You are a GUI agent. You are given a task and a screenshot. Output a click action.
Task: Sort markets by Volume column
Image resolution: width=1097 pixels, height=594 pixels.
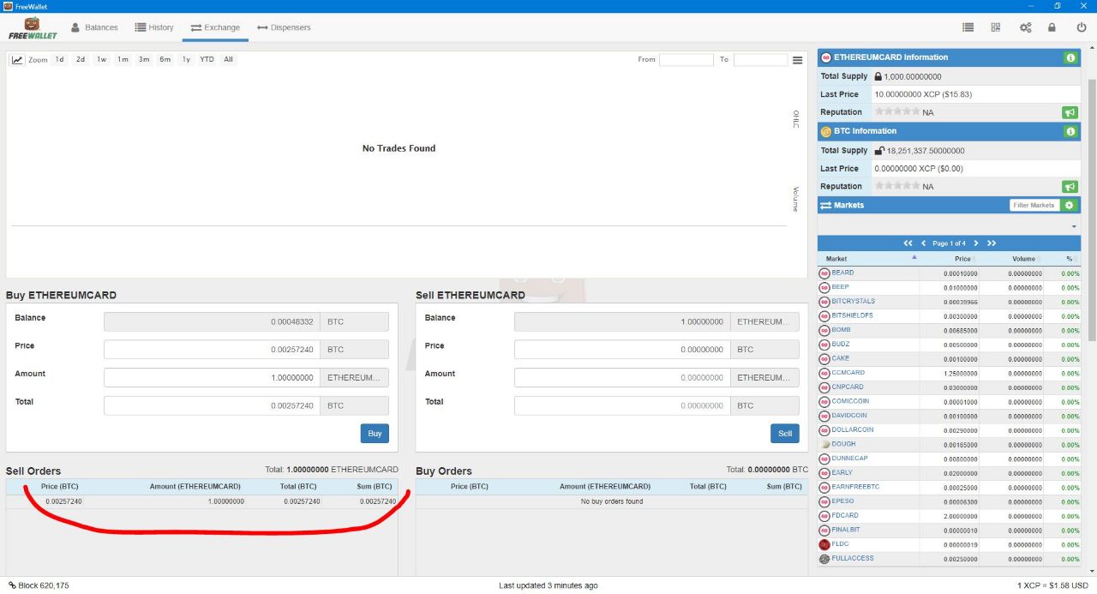[x=1010, y=259]
